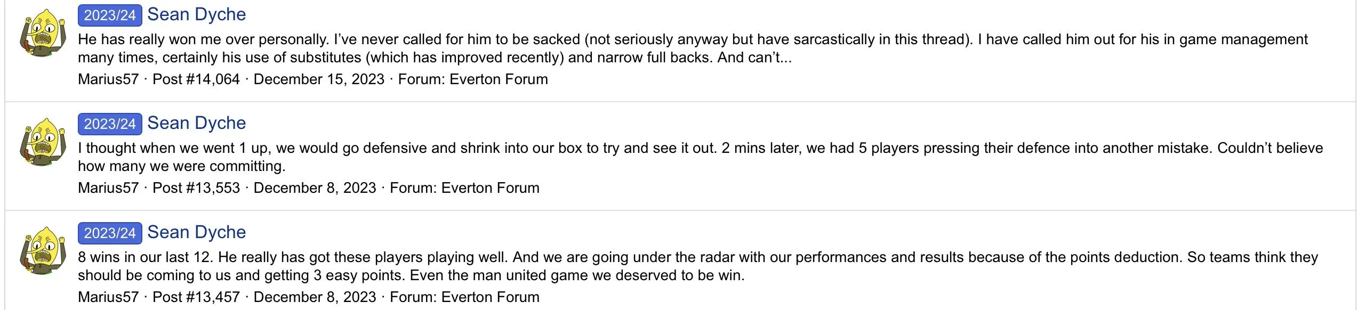The image size is (1357, 310).
Task: Click the "Post #13,457" label
Action: pyautogui.click(x=196, y=297)
